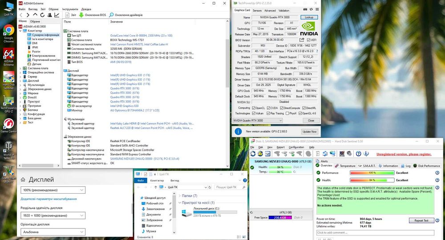The width and height of the screenshot is (445, 240).
Task: Open AIDA64 Extreme desktop shortcut
Action: point(8,57)
